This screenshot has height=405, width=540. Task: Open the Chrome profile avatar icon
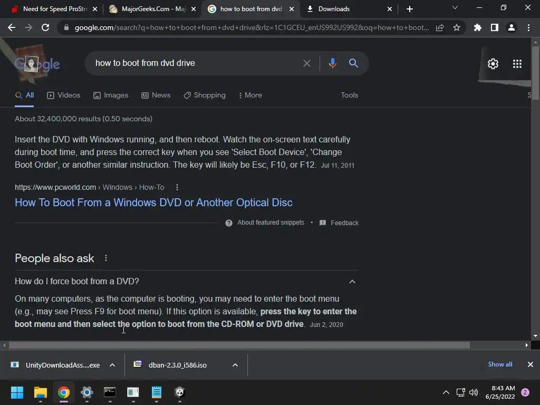point(512,27)
